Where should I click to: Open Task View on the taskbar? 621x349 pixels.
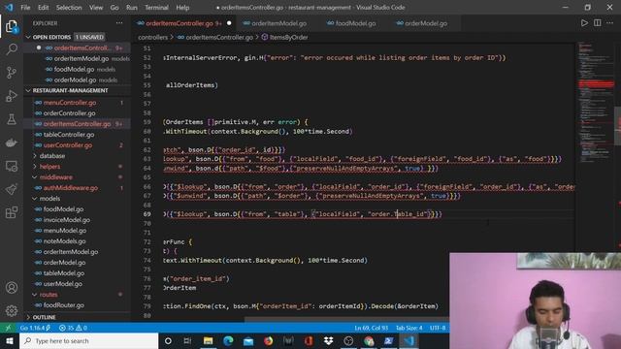(187, 340)
